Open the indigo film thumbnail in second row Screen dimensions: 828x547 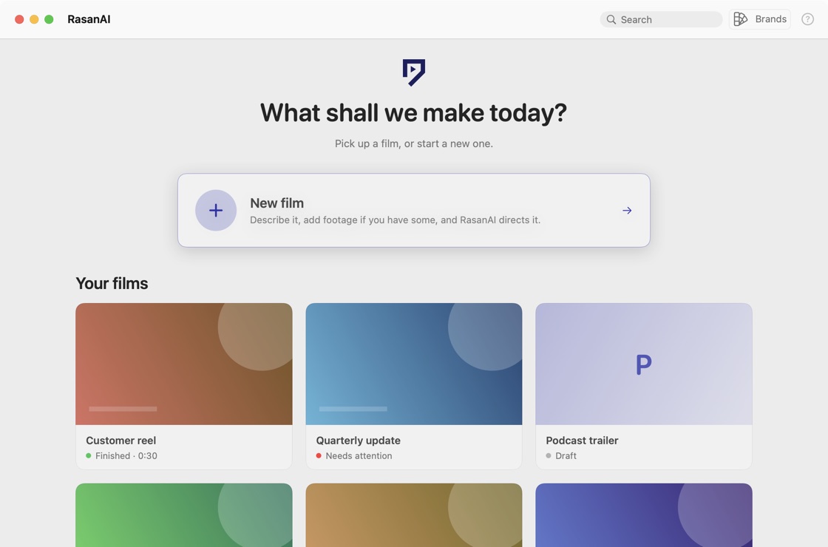644,514
